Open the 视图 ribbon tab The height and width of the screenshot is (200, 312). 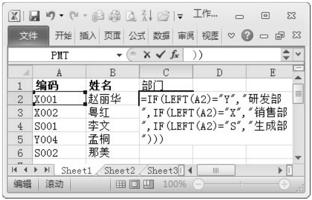coord(210,36)
